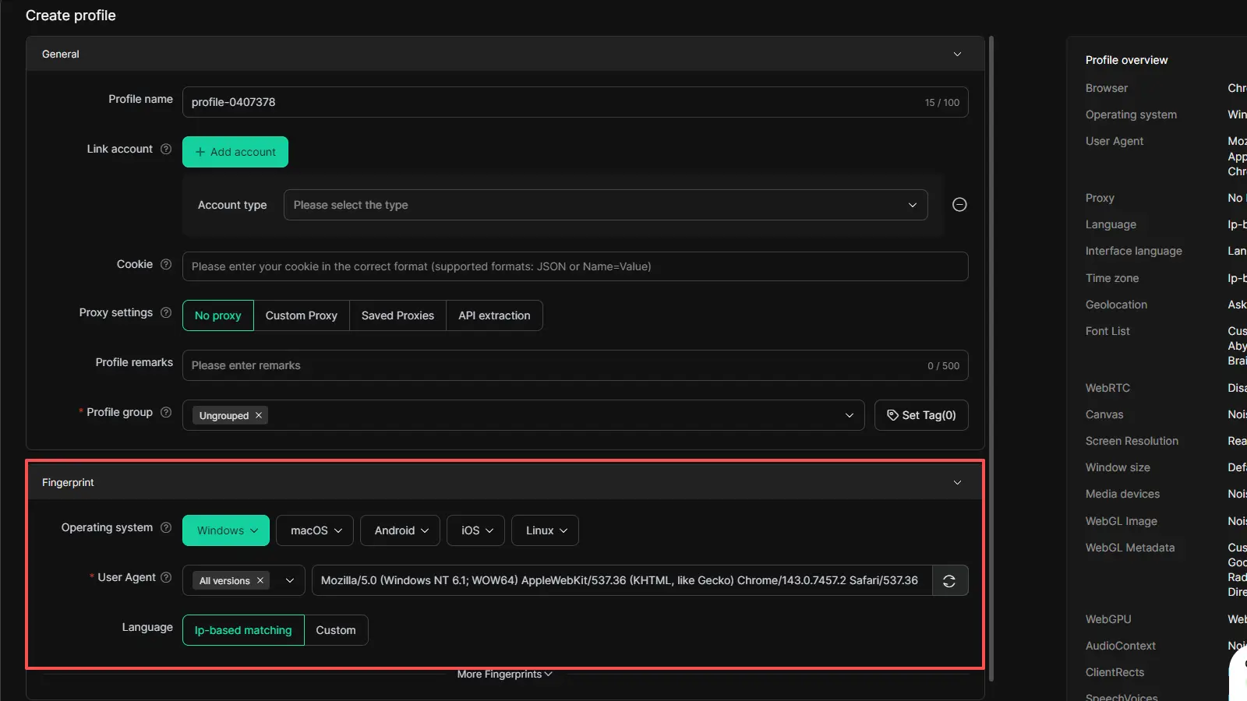Click help icon beside Cookie label
1247x701 pixels.
166,265
